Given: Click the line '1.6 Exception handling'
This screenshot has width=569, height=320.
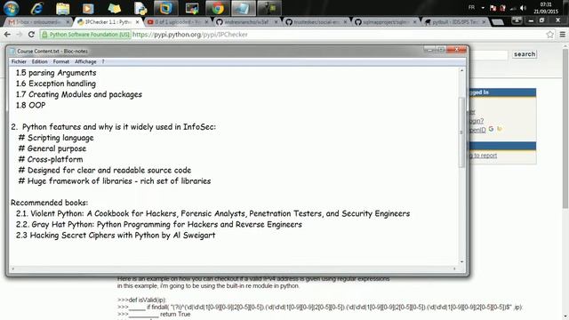Looking at the screenshot, I should pos(56,84).
